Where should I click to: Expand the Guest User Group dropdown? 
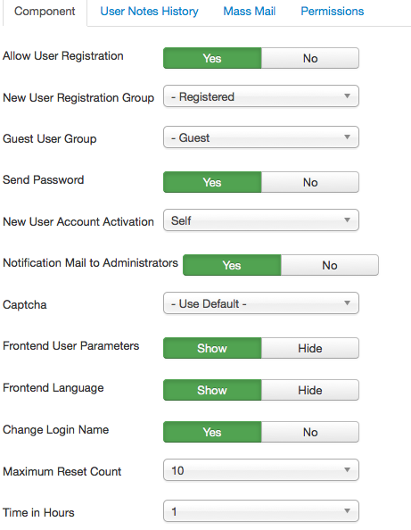pyautogui.click(x=261, y=137)
